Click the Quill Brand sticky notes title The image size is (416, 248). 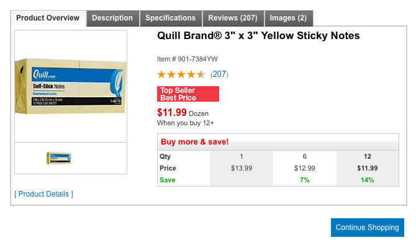click(258, 36)
